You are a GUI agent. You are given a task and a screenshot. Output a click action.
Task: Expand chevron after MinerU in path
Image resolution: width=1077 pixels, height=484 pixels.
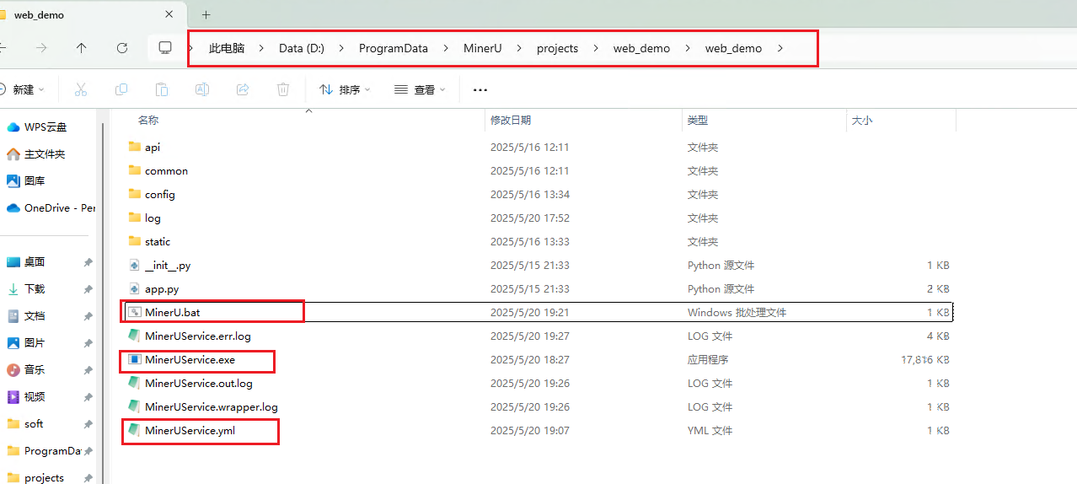click(519, 48)
